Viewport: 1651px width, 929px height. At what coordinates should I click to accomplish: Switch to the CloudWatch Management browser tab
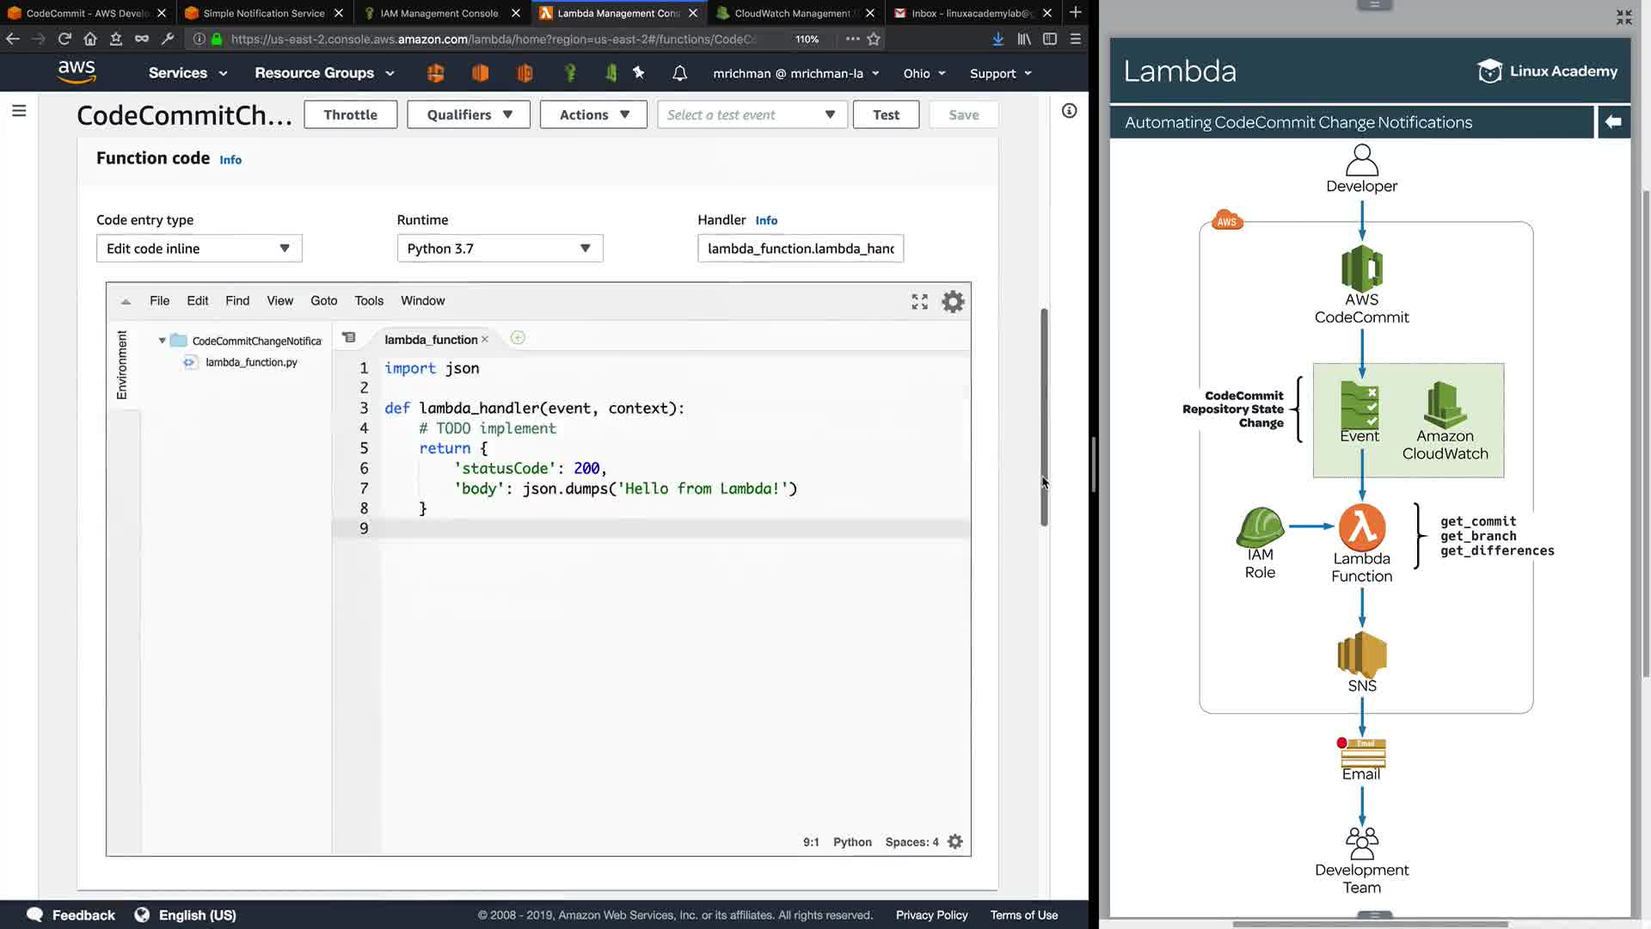click(x=791, y=13)
